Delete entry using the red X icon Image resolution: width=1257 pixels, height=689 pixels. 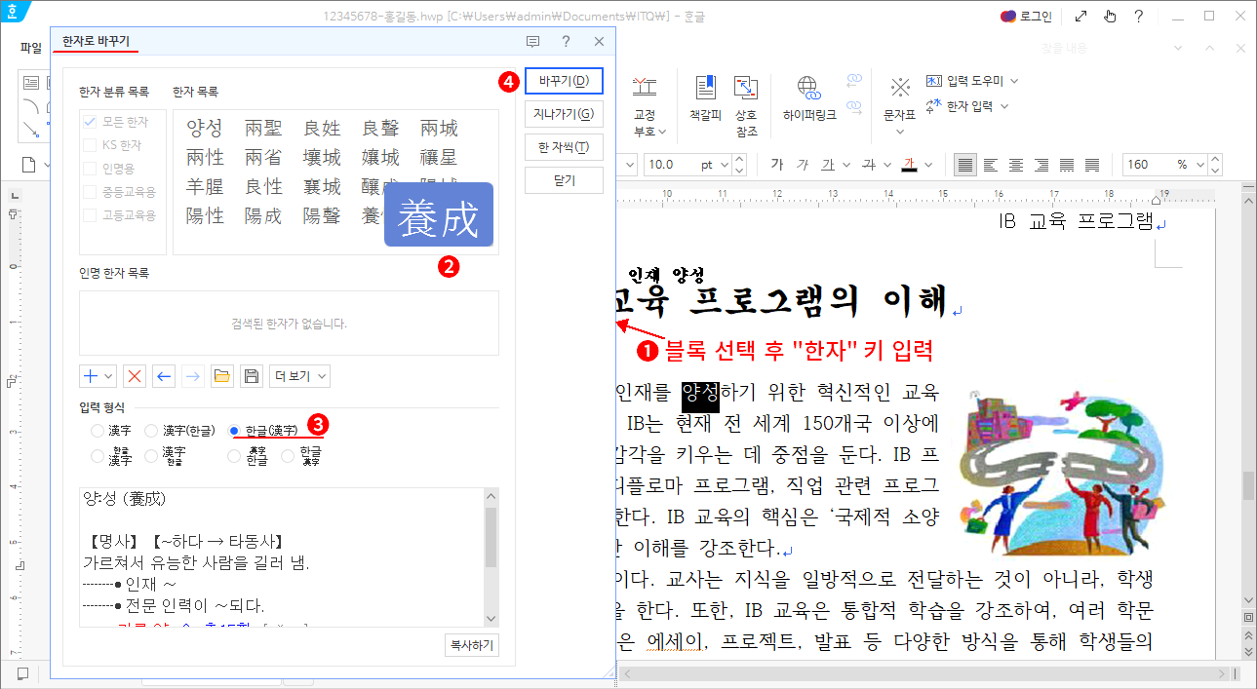click(134, 375)
